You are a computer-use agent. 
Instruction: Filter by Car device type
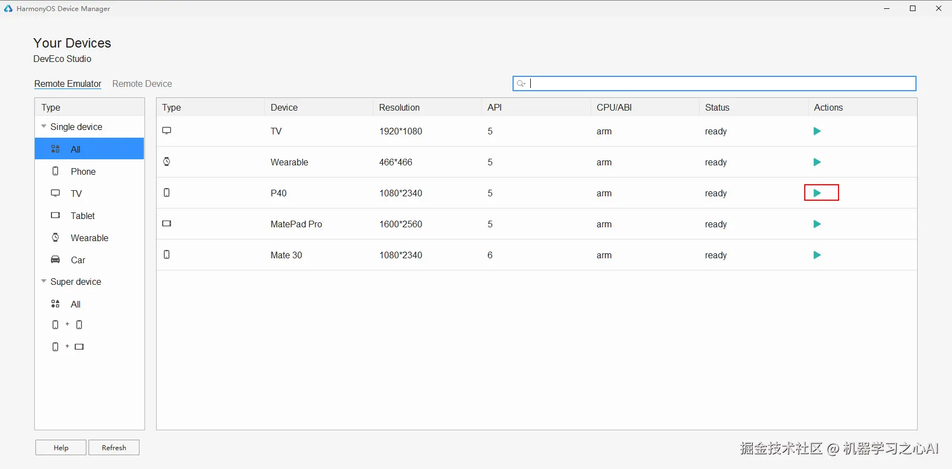coord(78,260)
